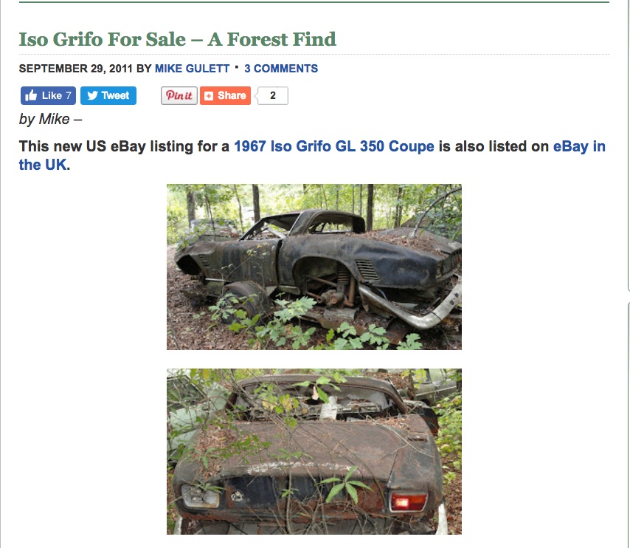The height and width of the screenshot is (548, 630).
Task: Open the 1967 Iso Grifo GL 350 Coupe listing
Action: pos(334,146)
